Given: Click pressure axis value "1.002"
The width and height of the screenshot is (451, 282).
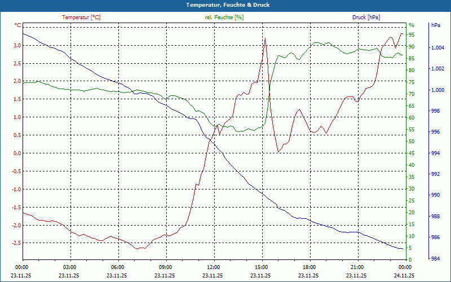Looking at the screenshot, I should [x=438, y=69].
